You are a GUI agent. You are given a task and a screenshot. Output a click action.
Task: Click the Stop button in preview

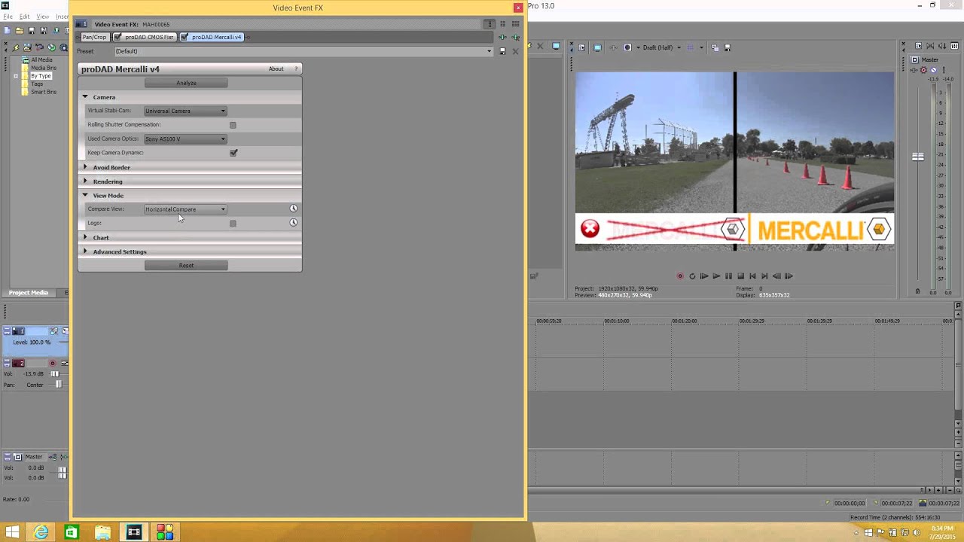point(740,276)
